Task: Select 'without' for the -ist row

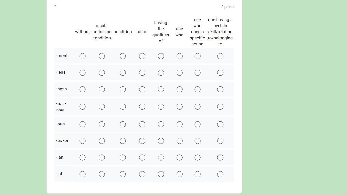Action: [82, 174]
